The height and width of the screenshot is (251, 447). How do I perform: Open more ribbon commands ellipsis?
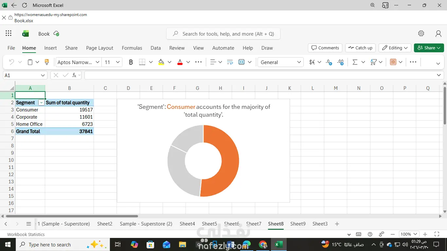coord(413,62)
